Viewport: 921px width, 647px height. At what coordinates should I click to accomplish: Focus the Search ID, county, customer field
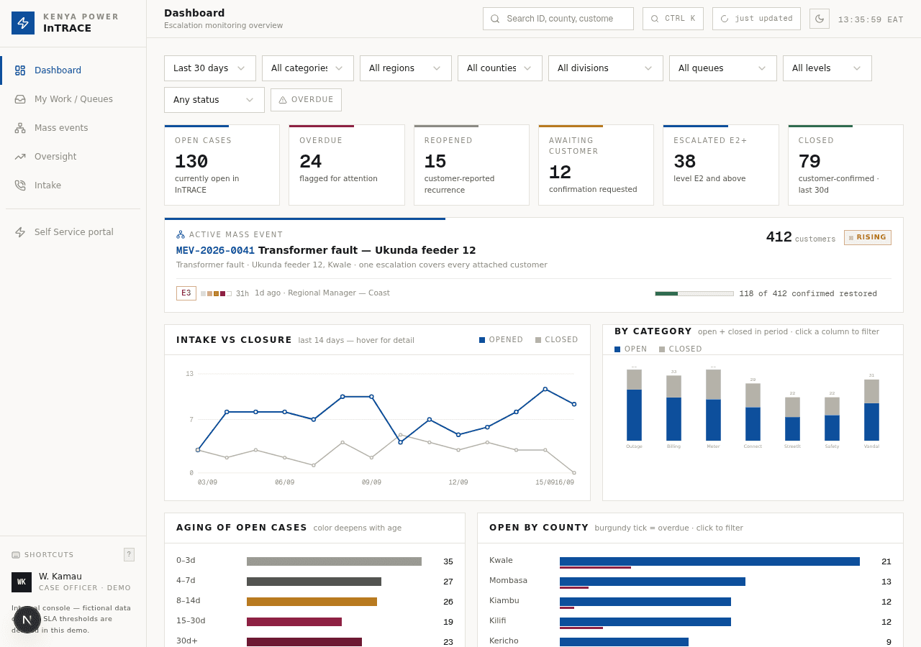coord(558,19)
